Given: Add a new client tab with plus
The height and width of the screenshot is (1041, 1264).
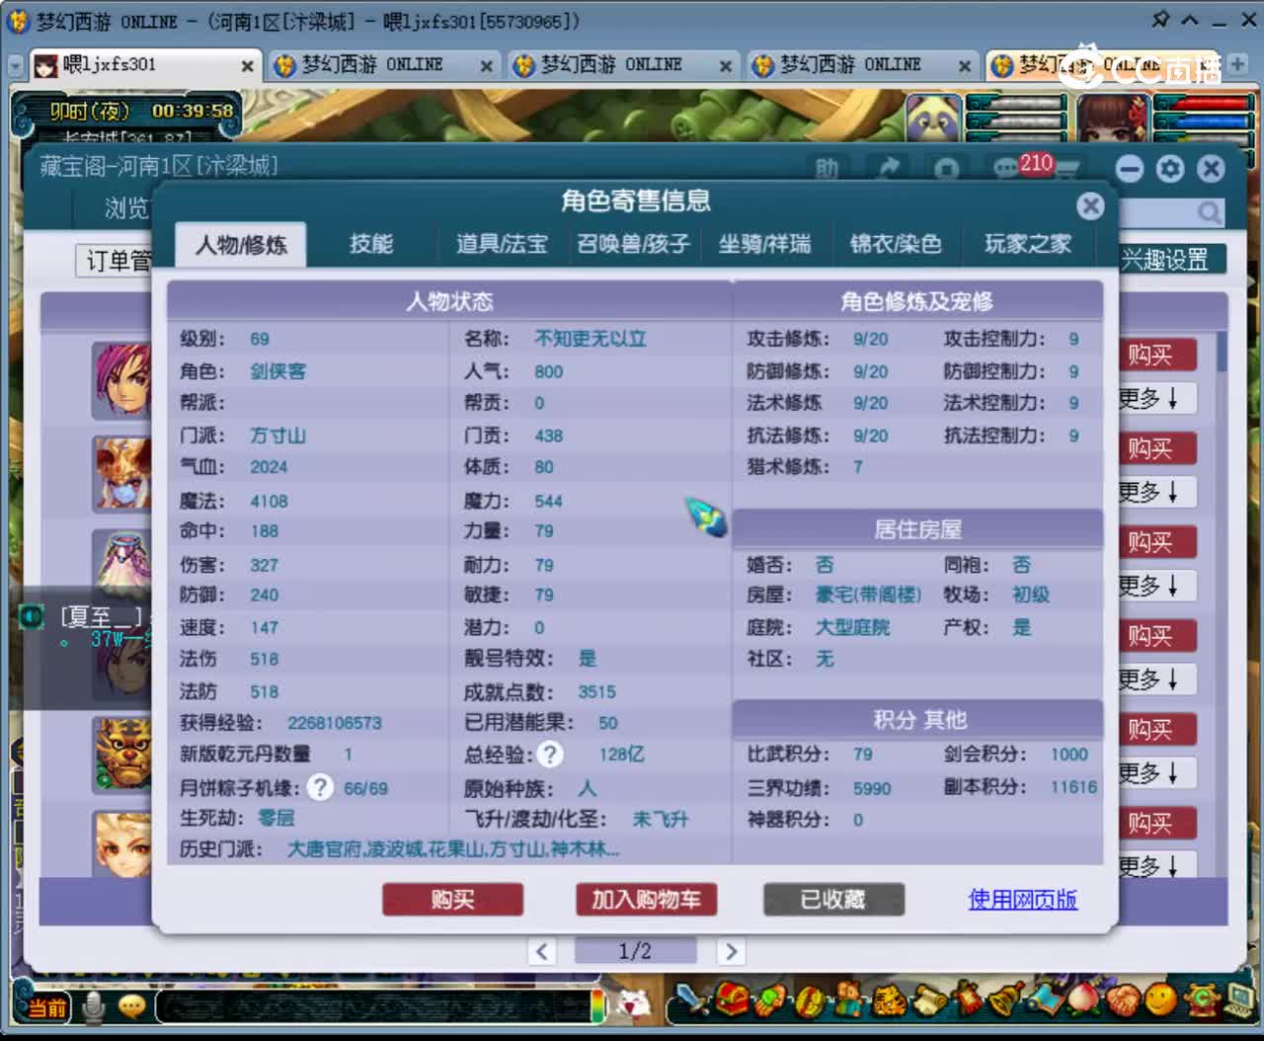Looking at the screenshot, I should tap(1236, 64).
